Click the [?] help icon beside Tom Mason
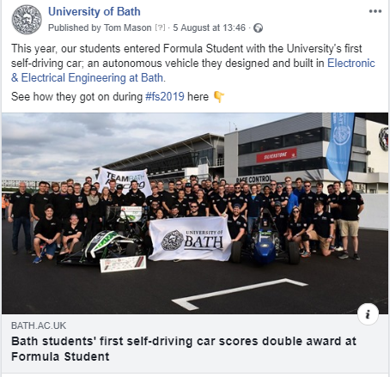 (x=160, y=27)
